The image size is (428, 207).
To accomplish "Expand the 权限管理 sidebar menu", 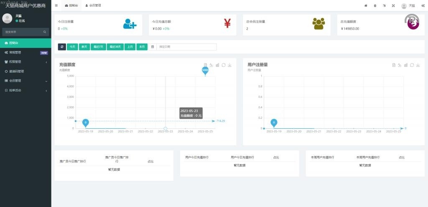I will (x=25, y=62).
